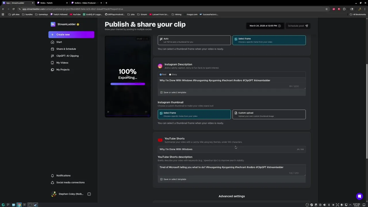The image size is (368, 207).
Task: Click the Steam taskbar icon
Action: click(x=35, y=205)
